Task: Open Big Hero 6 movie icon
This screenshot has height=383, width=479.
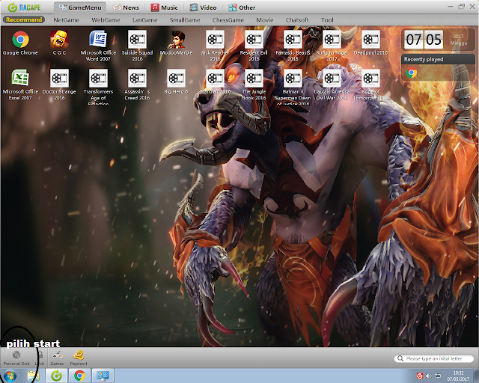Action: [x=177, y=79]
